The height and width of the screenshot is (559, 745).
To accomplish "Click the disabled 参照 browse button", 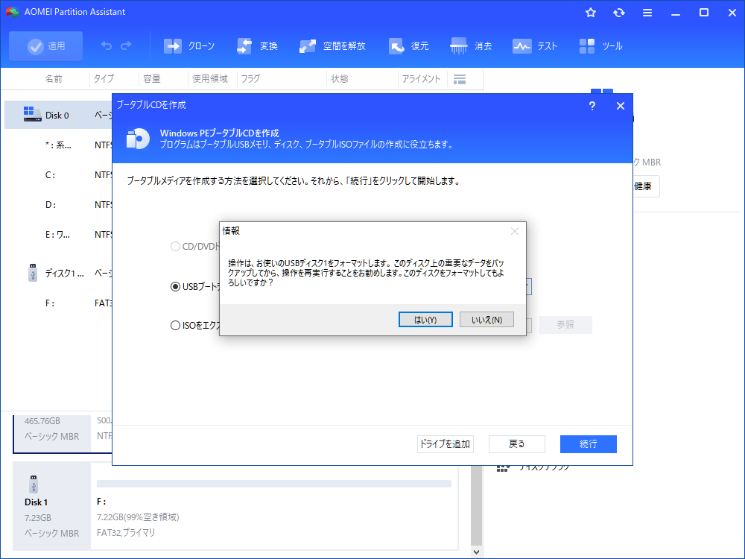I will coord(565,325).
